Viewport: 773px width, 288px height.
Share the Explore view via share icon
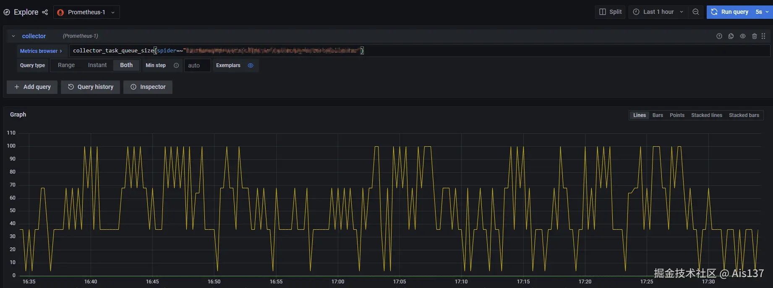(45, 12)
